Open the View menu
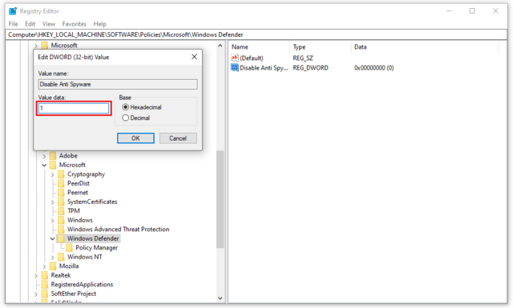 49,24
